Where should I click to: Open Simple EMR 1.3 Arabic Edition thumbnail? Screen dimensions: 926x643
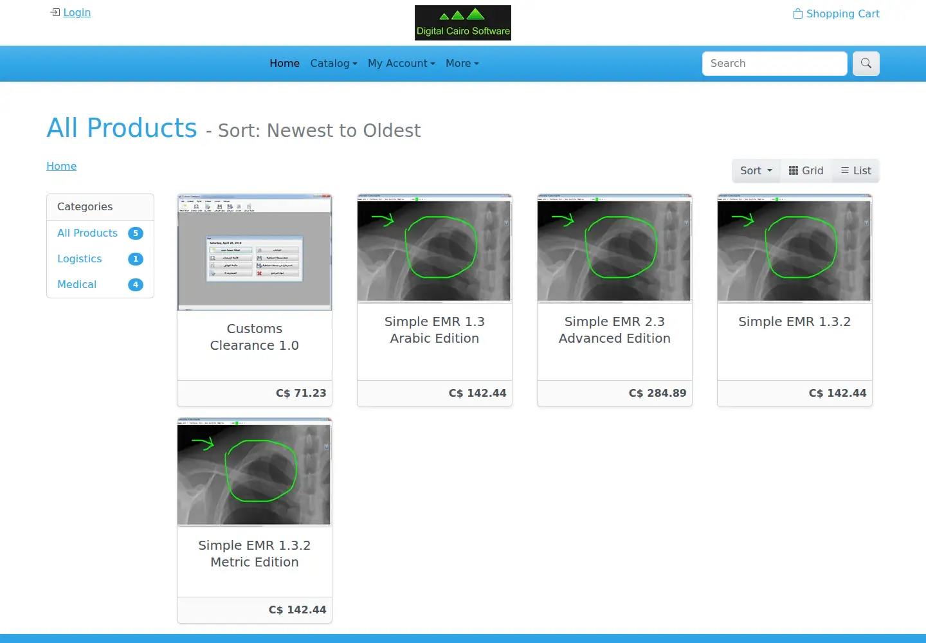pyautogui.click(x=435, y=248)
